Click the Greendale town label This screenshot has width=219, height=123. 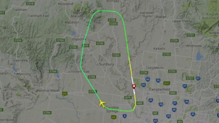tap(20, 61)
